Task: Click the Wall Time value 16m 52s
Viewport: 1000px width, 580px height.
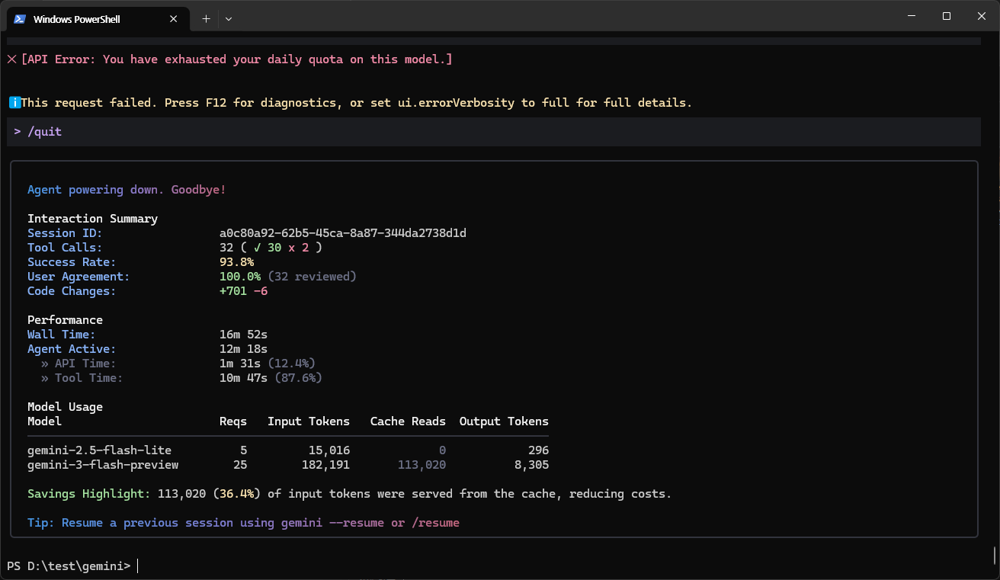Action: pos(243,334)
